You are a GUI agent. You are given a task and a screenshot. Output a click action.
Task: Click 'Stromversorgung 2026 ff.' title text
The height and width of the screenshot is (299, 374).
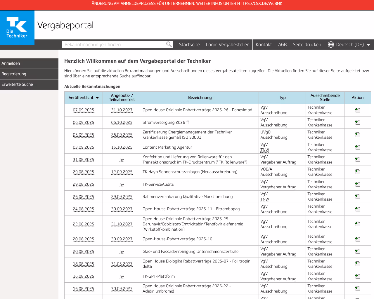(x=166, y=123)
